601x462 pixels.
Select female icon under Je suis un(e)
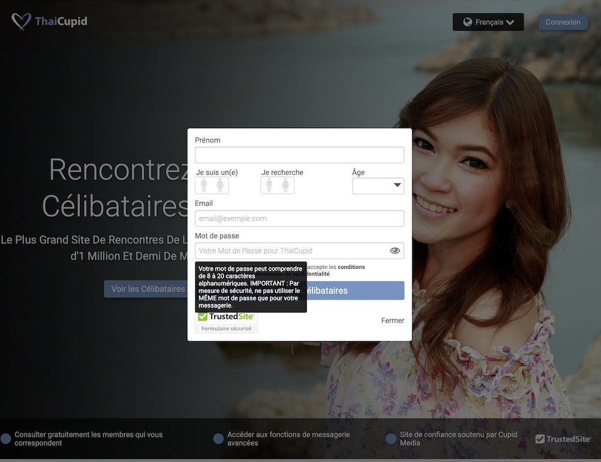tap(220, 185)
